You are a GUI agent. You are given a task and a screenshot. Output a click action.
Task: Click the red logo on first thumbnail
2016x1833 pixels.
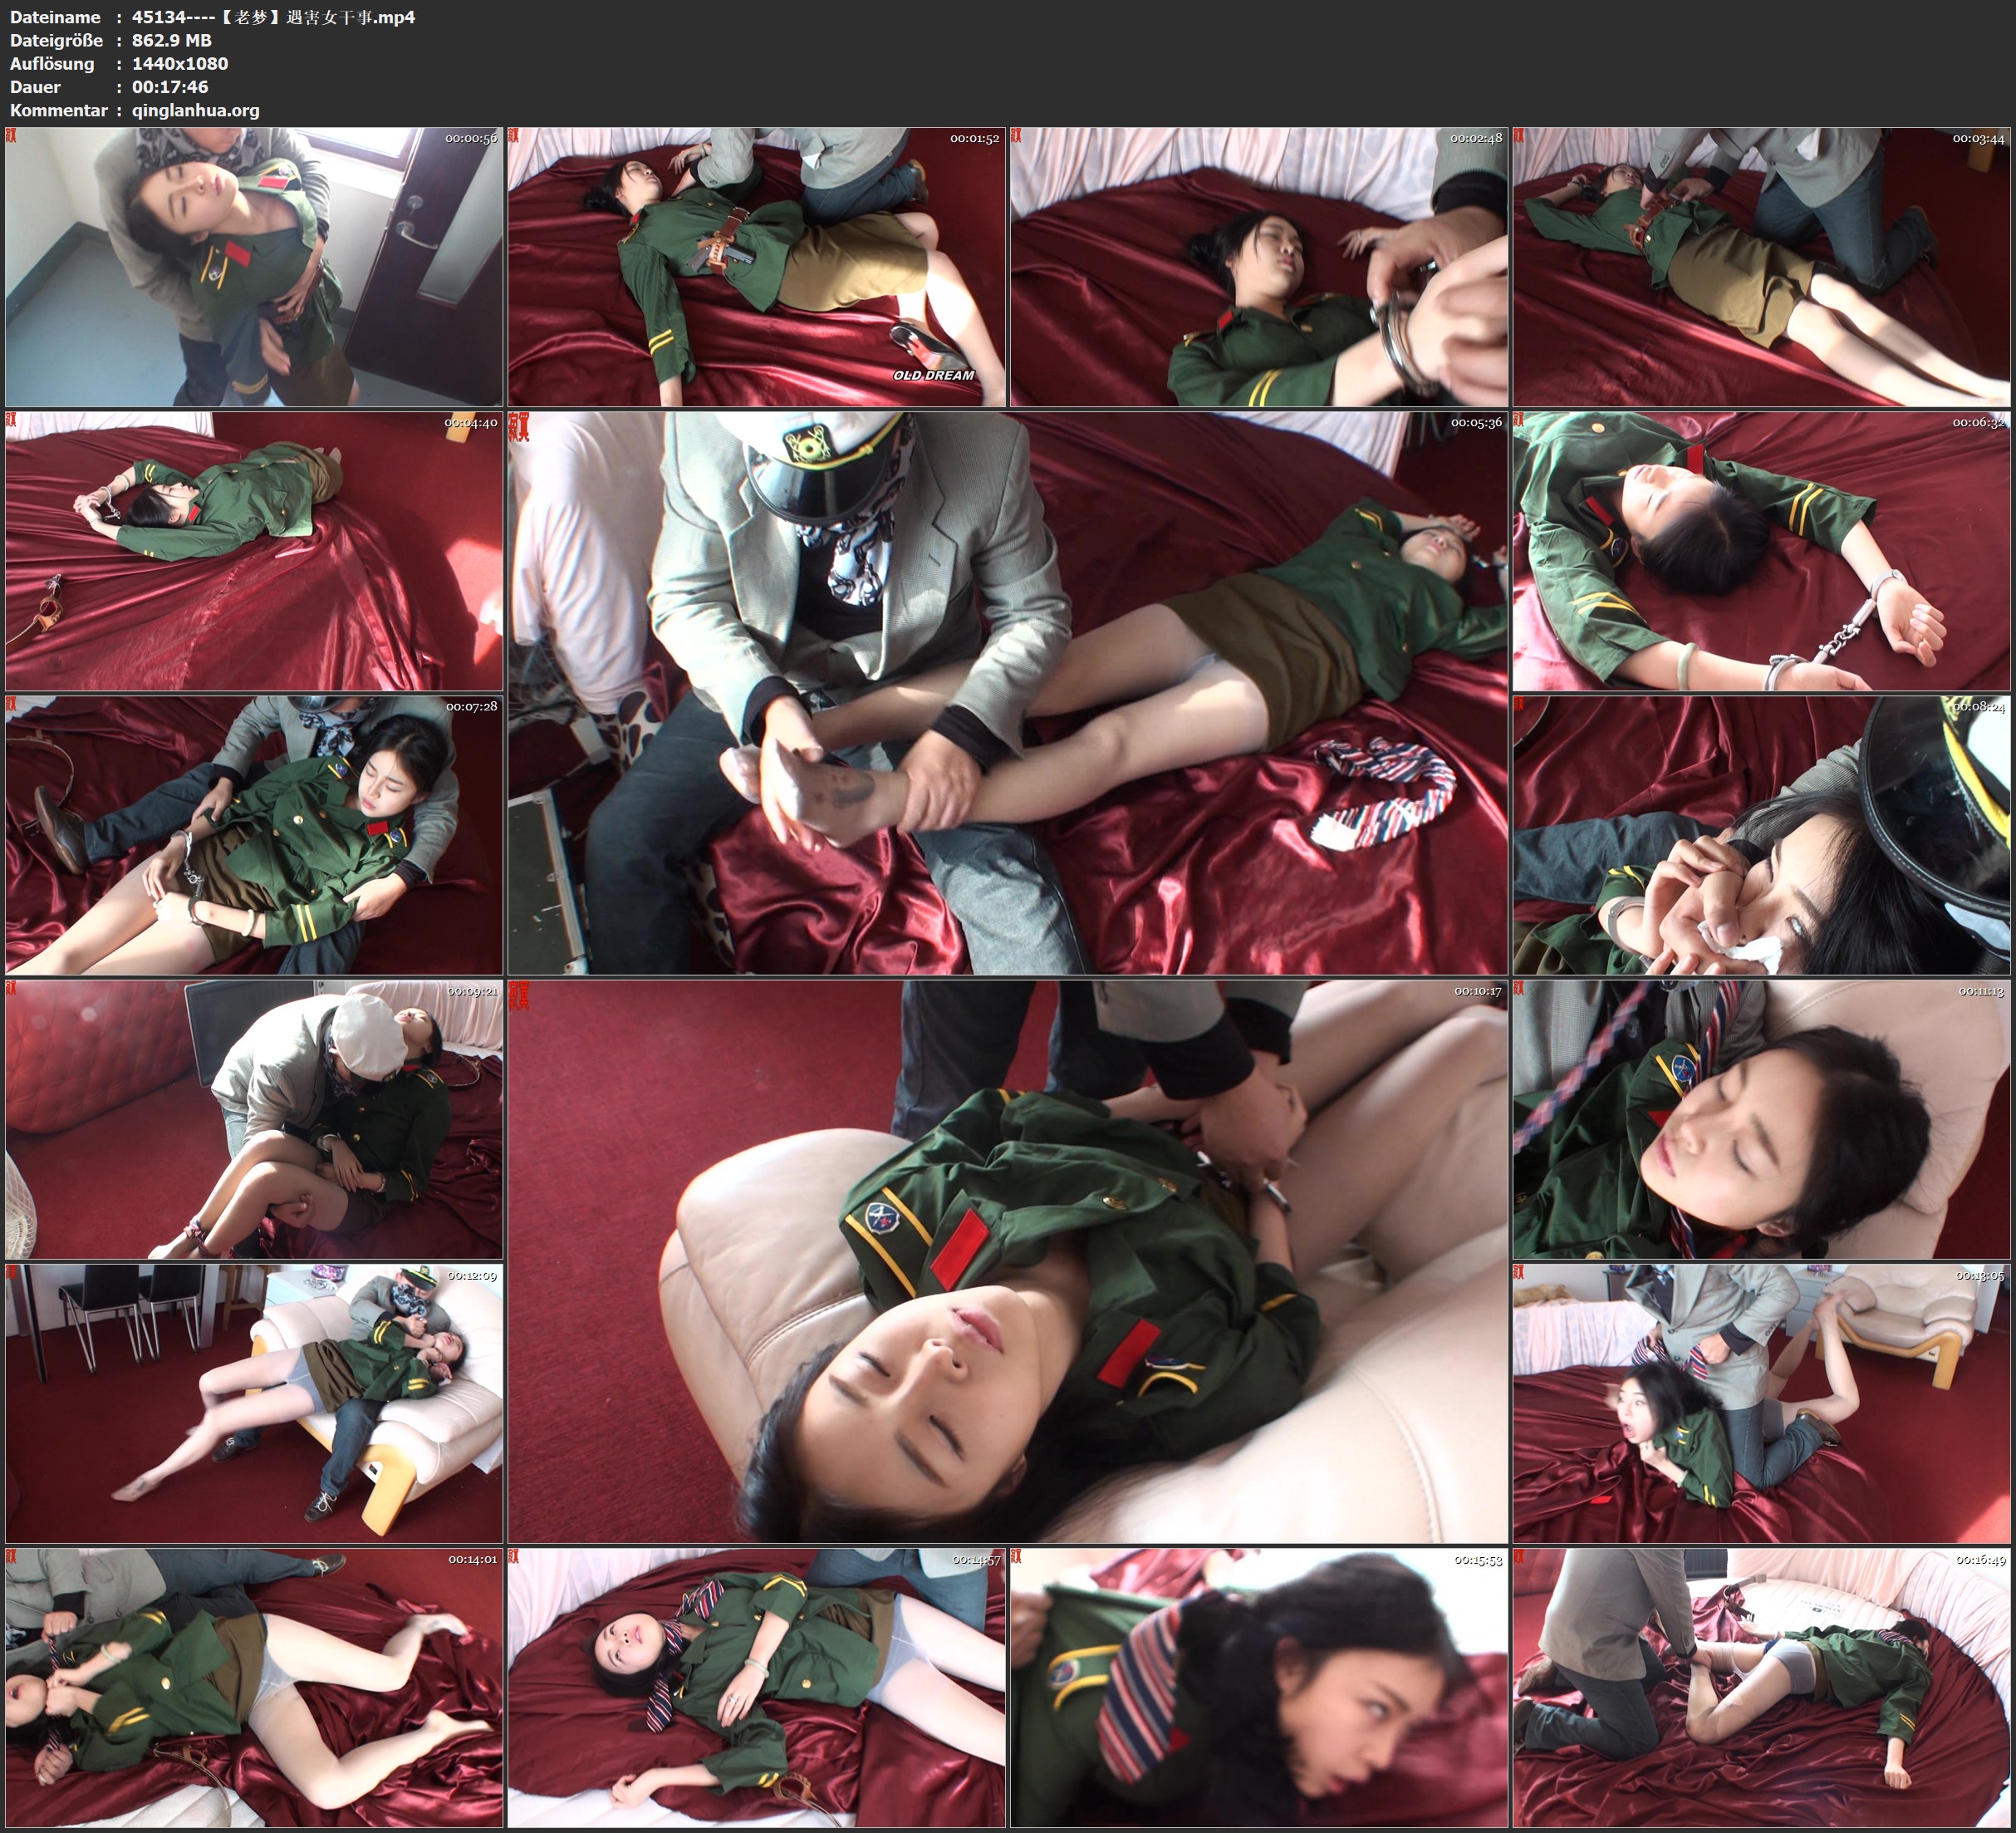click(12, 135)
